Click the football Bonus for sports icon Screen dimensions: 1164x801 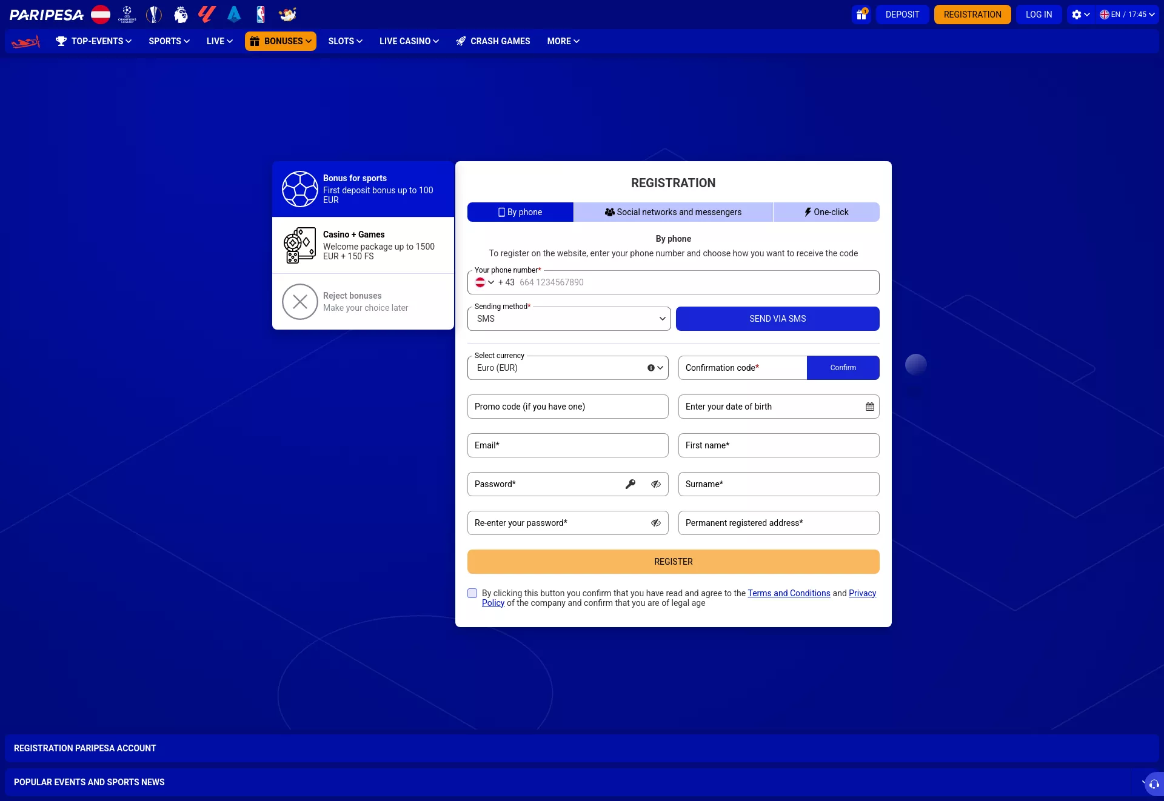[x=300, y=189]
